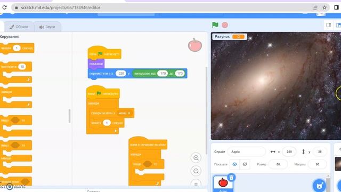
Task: Bookmark this page with the star
Action: tap(324, 7)
